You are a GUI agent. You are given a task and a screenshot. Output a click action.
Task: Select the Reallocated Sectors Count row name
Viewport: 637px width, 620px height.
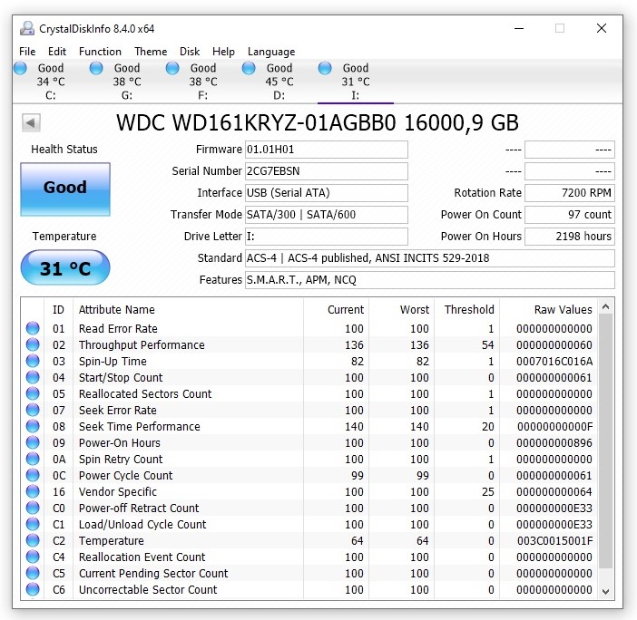click(145, 393)
